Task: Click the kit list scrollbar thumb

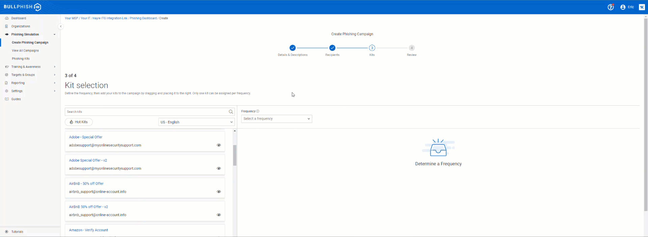Action: coord(235,155)
